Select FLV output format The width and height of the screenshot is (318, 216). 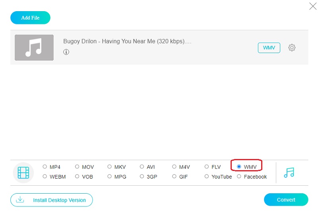pyautogui.click(x=207, y=167)
